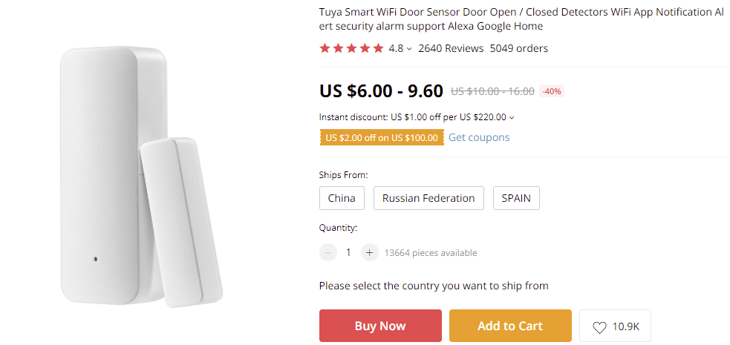Click the five-star rating icons

pyautogui.click(x=351, y=48)
